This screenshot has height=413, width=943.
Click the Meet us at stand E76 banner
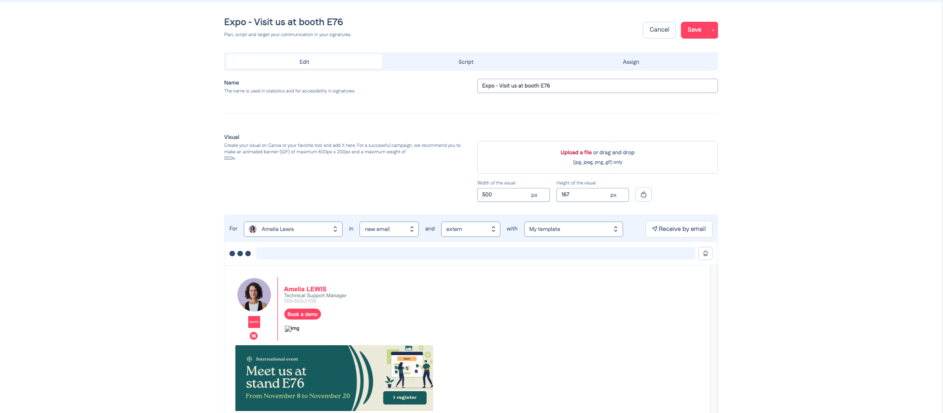click(x=334, y=378)
